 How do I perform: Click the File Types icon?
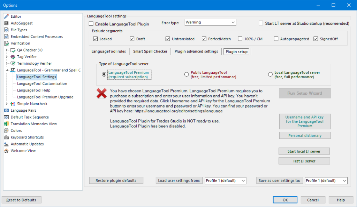pyautogui.click(x=6, y=30)
